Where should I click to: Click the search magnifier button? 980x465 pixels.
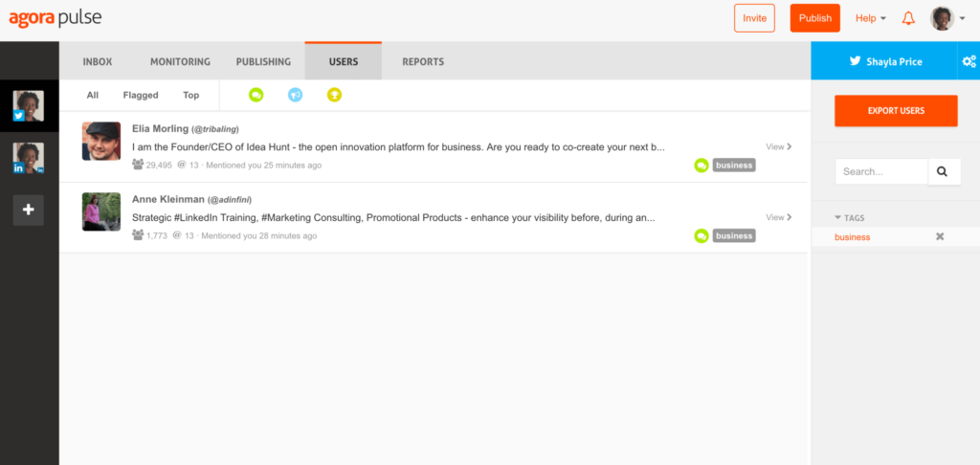(x=944, y=171)
